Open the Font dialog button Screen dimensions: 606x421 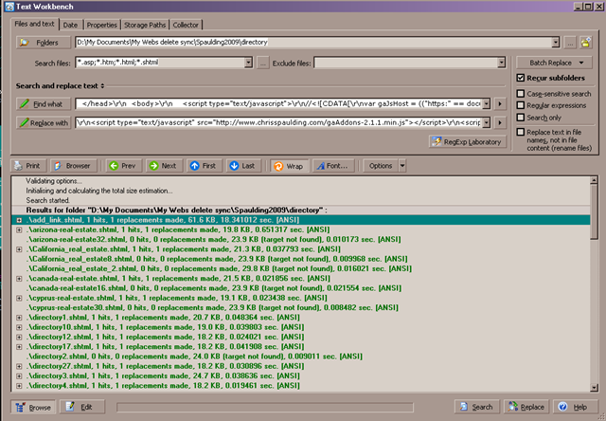332,166
